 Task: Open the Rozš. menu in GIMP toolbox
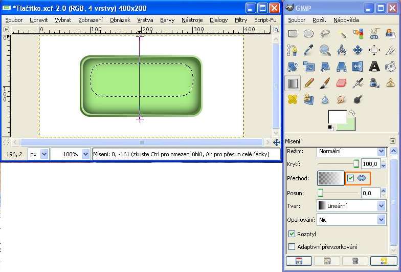319,20
